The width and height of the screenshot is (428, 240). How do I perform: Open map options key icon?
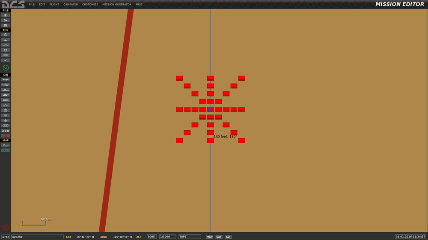tap(6, 145)
